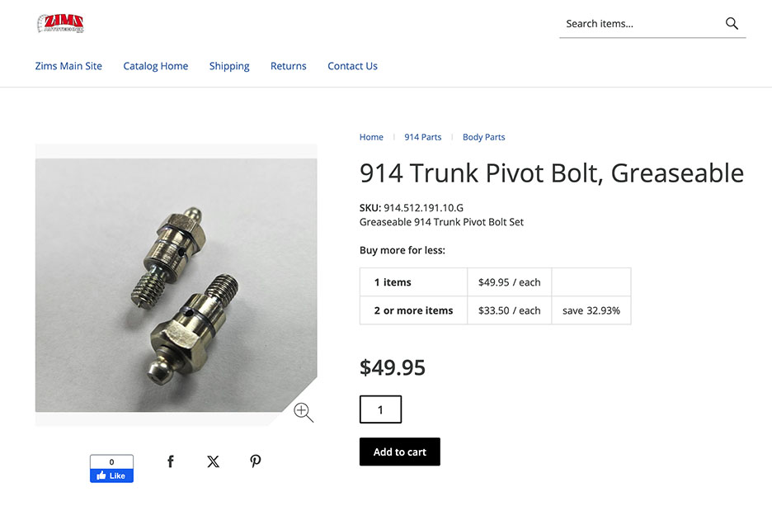Screen dimensions: 772x511
Task: Share on X (Twitter) icon
Action: coord(213,461)
